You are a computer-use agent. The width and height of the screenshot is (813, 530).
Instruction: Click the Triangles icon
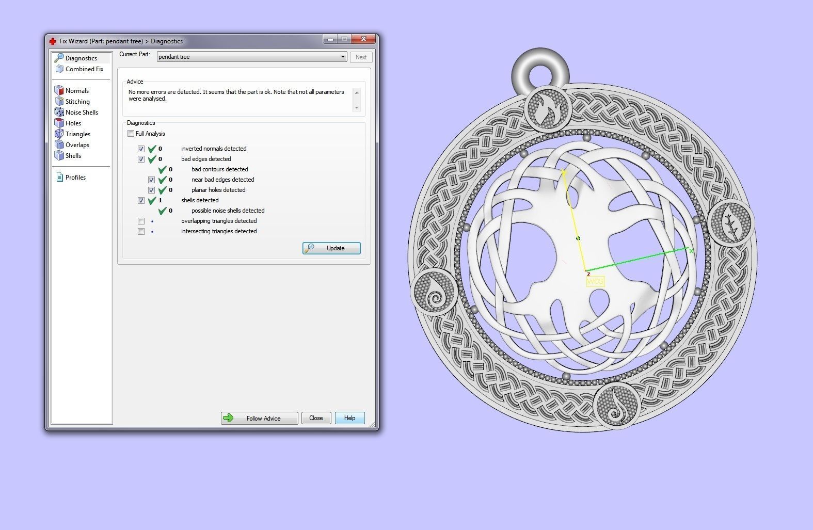click(x=59, y=134)
